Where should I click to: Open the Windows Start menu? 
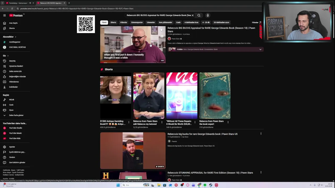(118, 185)
